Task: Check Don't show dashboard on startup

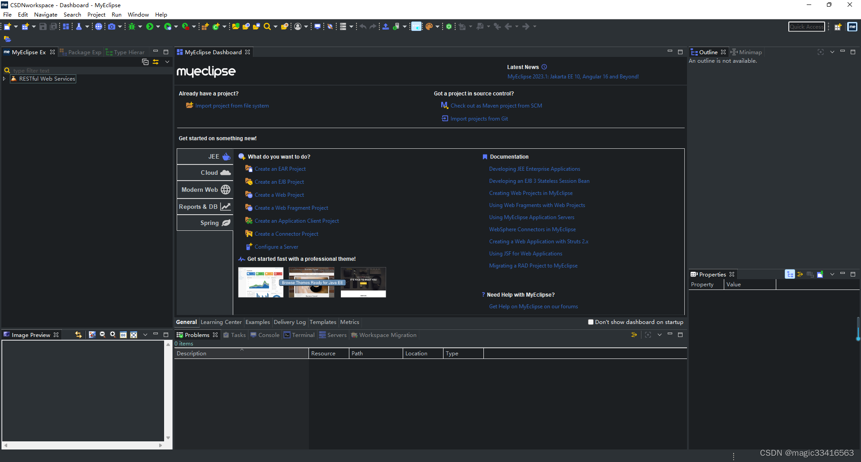Action: point(591,322)
